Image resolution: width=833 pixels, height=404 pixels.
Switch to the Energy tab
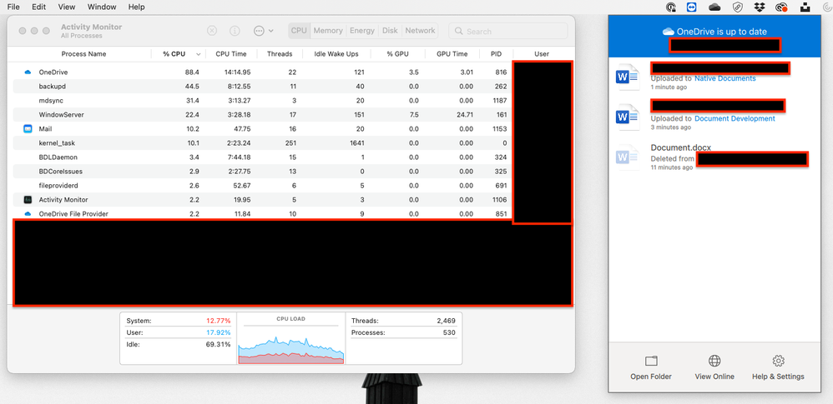[x=361, y=31]
